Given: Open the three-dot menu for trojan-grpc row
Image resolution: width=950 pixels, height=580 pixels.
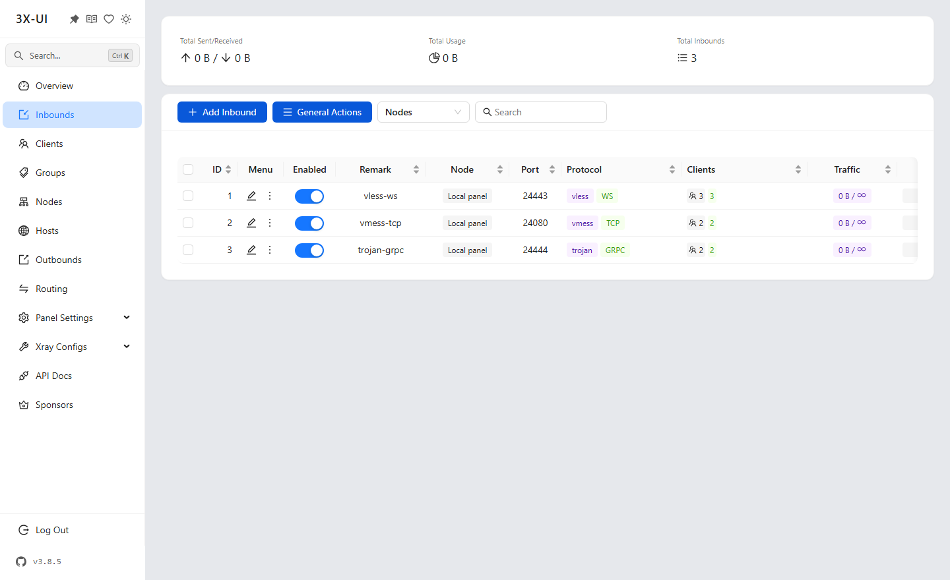Looking at the screenshot, I should [270, 250].
